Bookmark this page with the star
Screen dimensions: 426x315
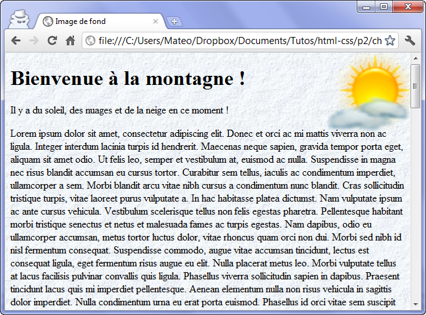tap(390, 41)
